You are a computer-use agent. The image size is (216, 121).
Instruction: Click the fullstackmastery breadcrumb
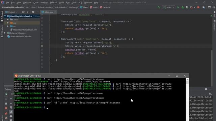point(45,7)
